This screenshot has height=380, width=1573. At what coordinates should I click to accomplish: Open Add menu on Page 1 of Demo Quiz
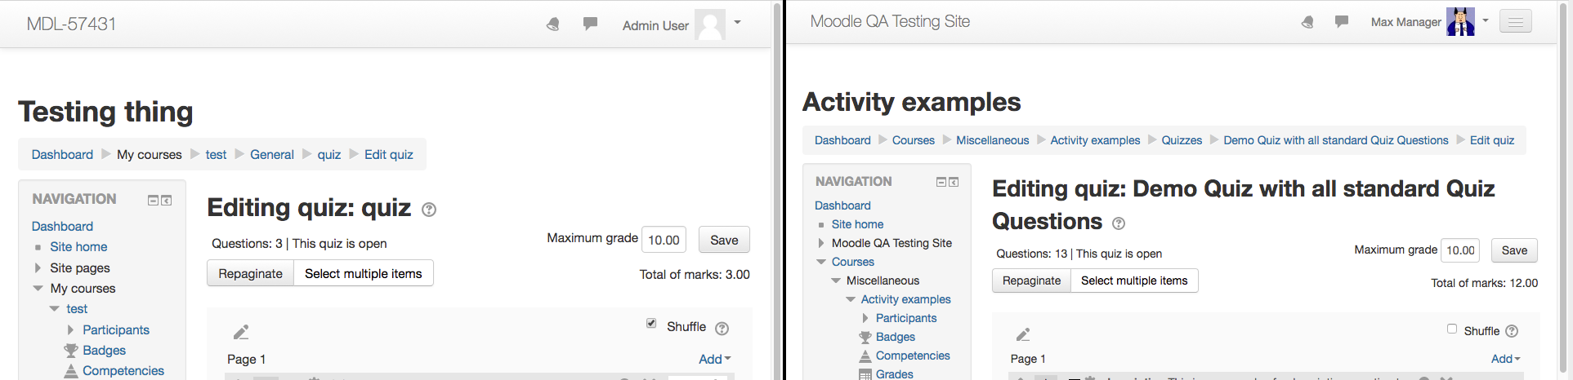[x=1506, y=359]
